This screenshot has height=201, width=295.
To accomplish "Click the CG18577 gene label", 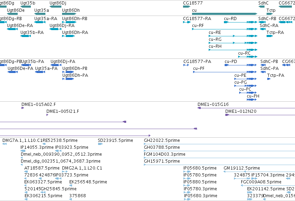I will pyautogui.click(x=193, y=3).
